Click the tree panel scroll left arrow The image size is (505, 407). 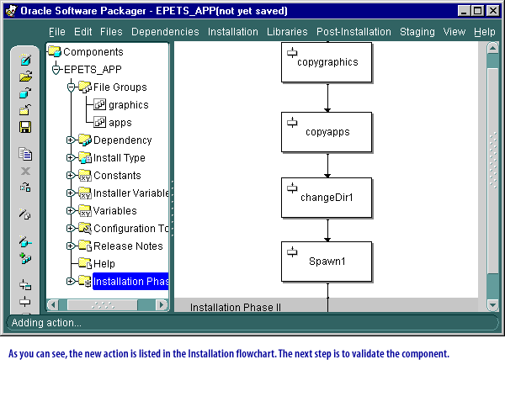pos(54,304)
